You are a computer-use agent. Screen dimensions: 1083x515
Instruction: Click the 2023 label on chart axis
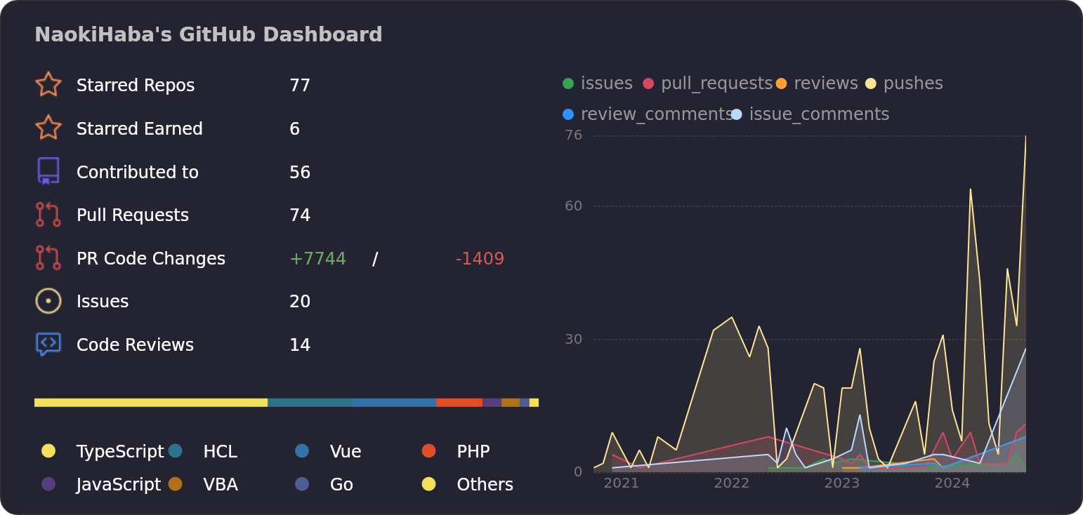point(842,483)
